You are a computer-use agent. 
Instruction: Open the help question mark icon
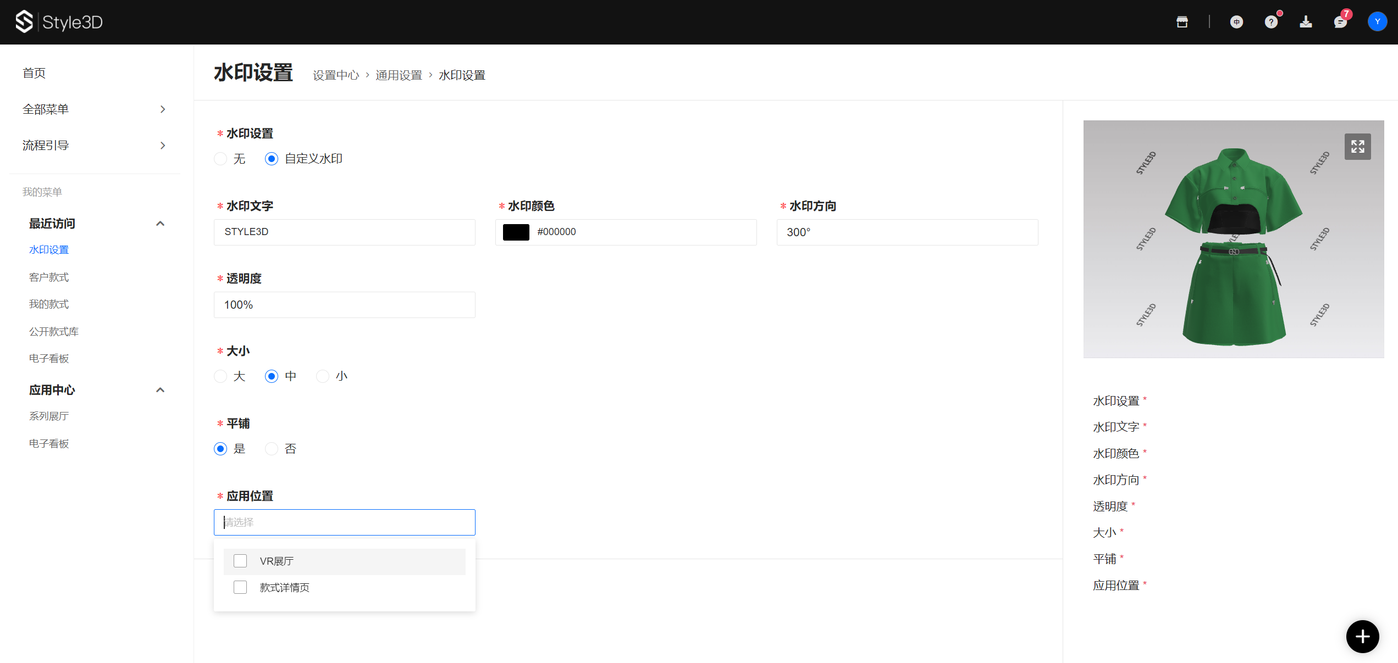[1271, 22]
